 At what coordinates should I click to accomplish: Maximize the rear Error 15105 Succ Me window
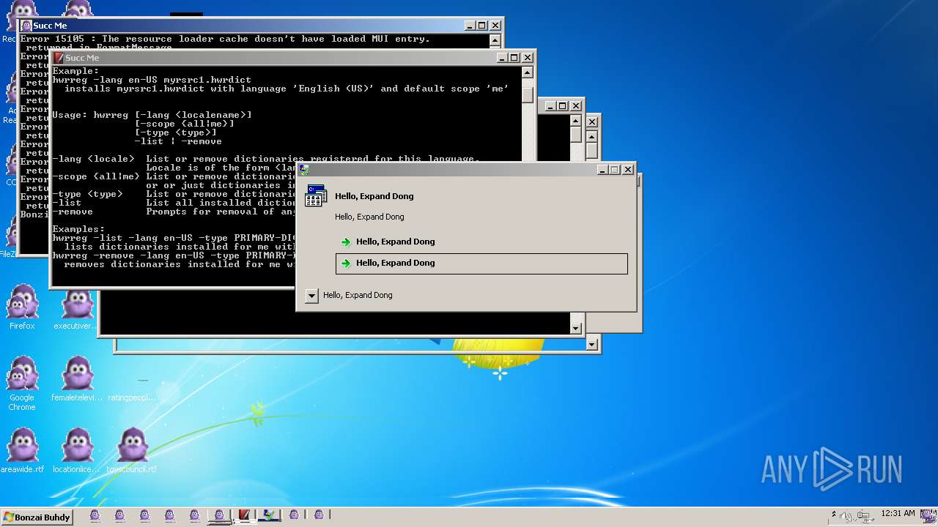pos(482,26)
